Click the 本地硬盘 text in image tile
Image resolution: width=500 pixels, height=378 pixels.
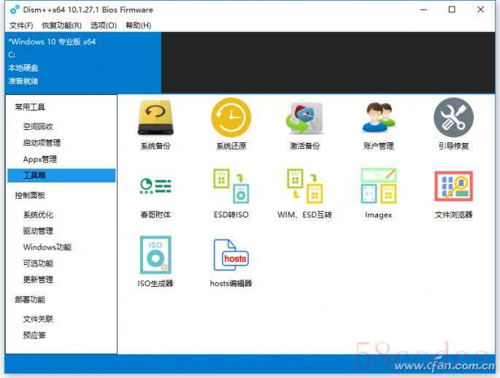[23, 68]
